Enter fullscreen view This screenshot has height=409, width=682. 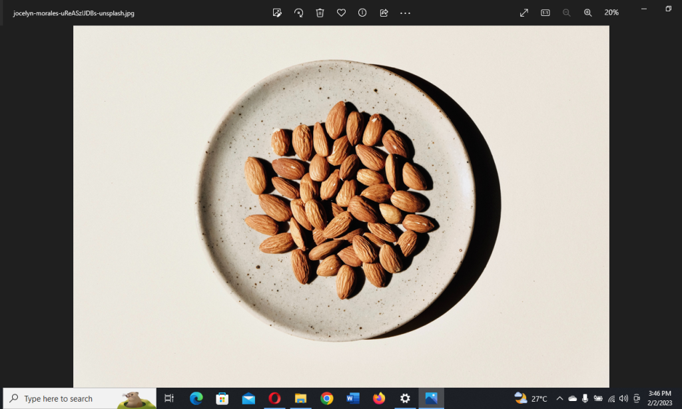pyautogui.click(x=524, y=12)
